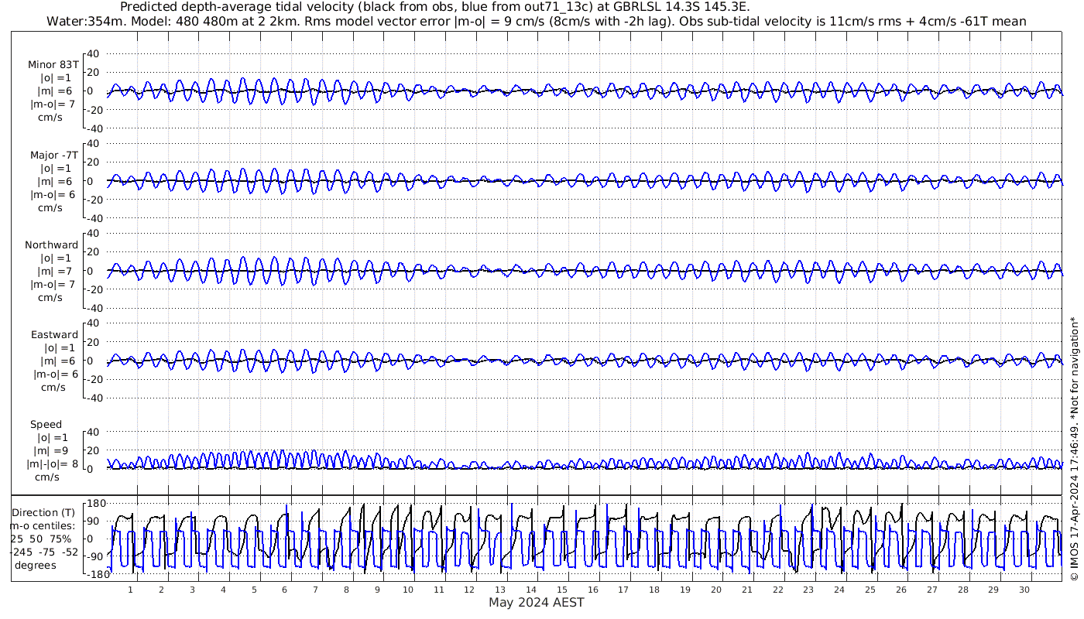Click day 30 on the date axis
The width and height of the screenshot is (1084, 619).
pyautogui.click(x=1024, y=590)
